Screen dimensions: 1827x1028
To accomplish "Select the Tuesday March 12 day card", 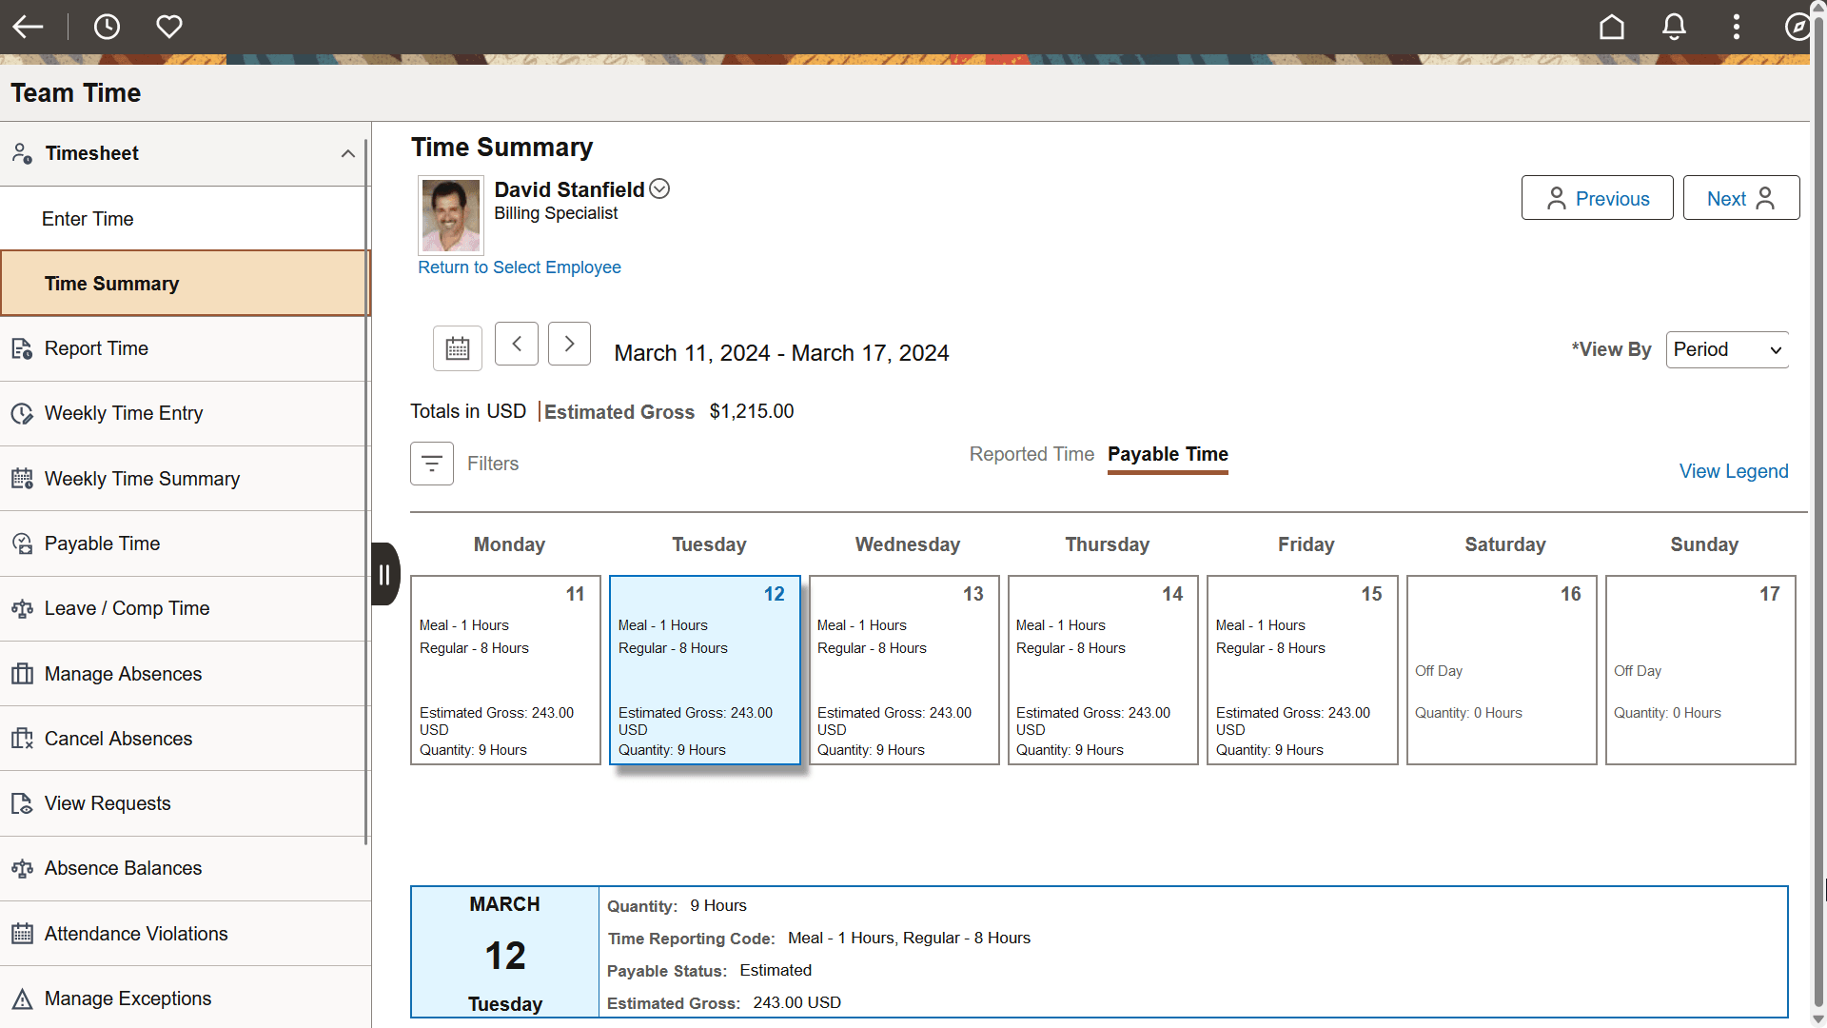I will click(704, 669).
